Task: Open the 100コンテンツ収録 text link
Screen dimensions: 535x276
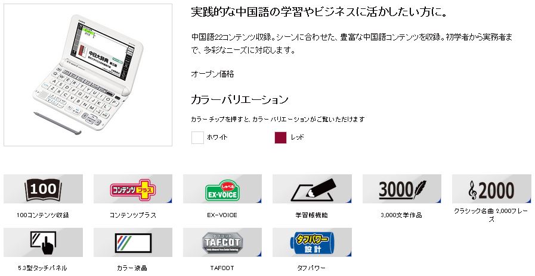Action: pyautogui.click(x=43, y=215)
